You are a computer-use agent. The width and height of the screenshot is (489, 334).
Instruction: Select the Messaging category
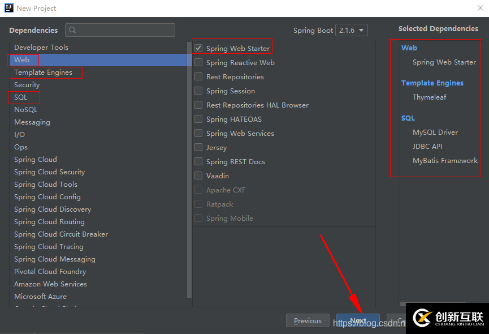[98, 122]
